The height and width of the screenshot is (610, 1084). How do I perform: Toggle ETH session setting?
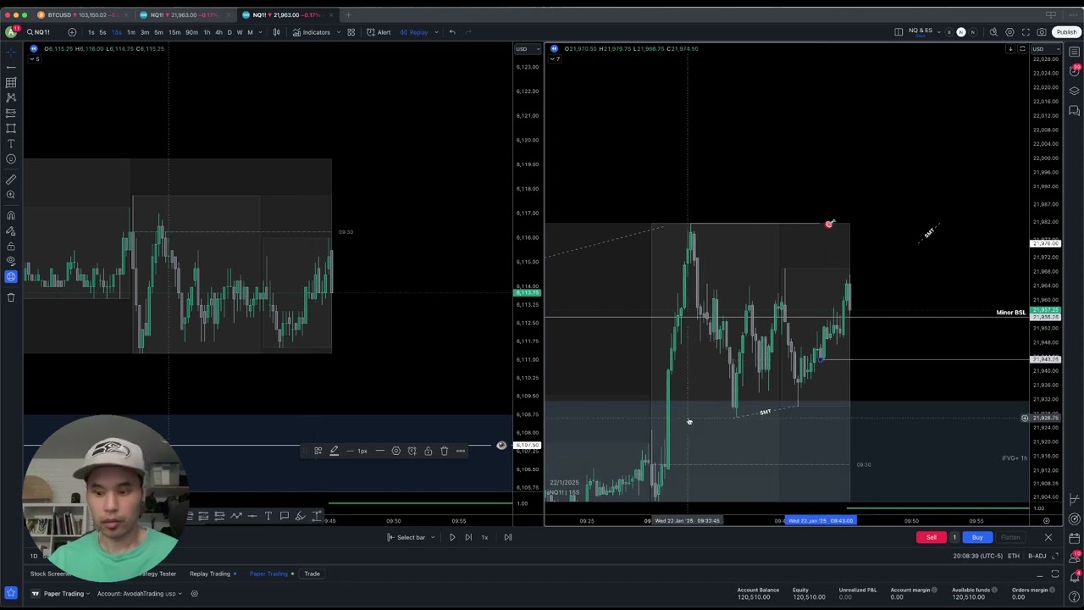coord(1013,556)
